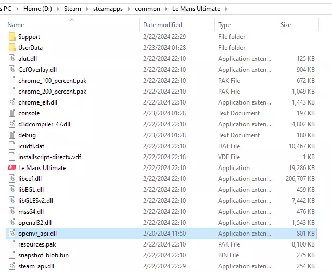This screenshot has height=272, width=332.
Task: Sort by the Size column header
Action: point(286,25)
